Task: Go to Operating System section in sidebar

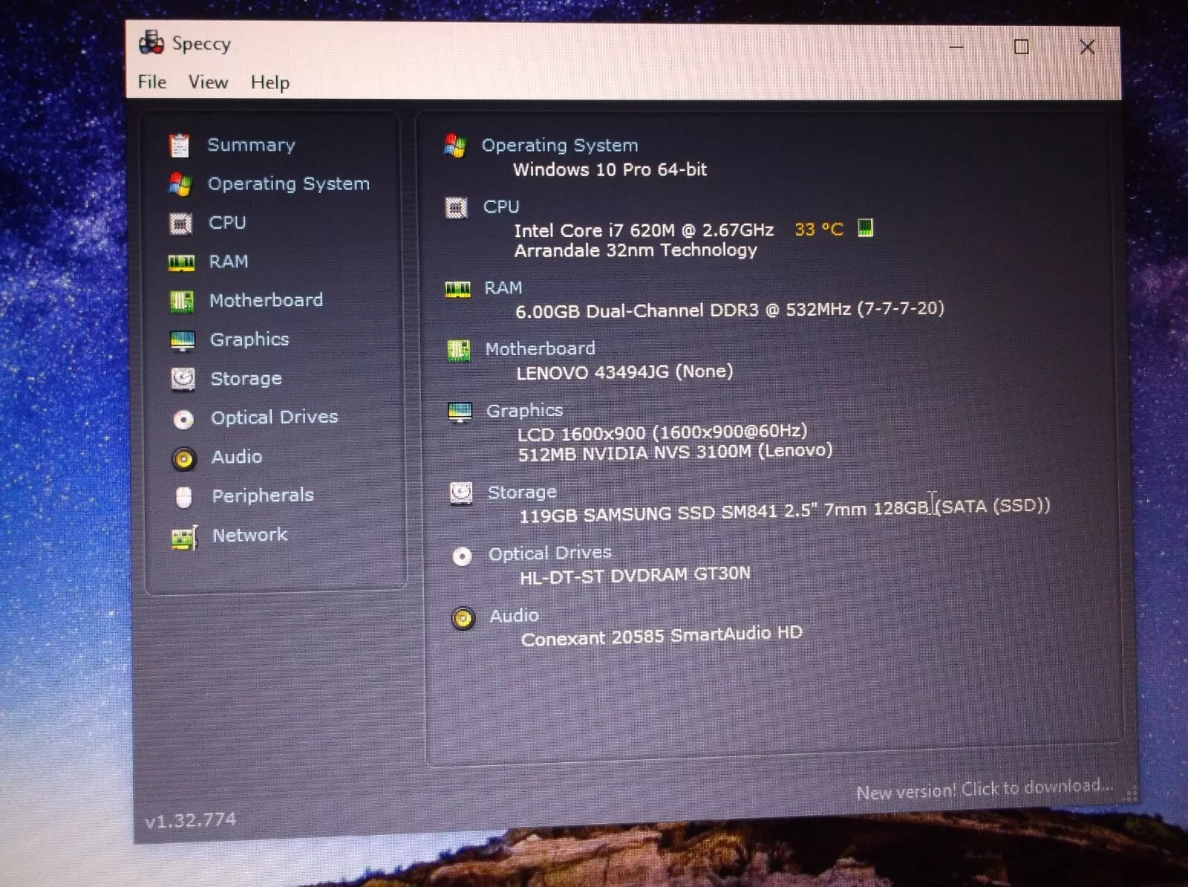Action: point(289,183)
